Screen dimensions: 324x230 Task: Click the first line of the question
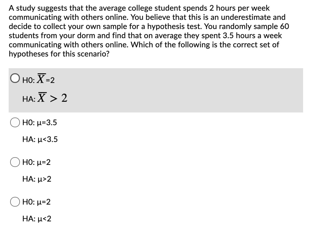pyautogui.click(x=139, y=8)
